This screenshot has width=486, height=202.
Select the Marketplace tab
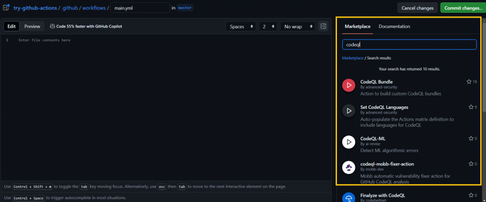tap(357, 26)
